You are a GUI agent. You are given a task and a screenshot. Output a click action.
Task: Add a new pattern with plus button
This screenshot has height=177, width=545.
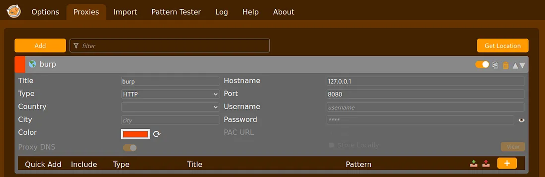tap(507, 163)
